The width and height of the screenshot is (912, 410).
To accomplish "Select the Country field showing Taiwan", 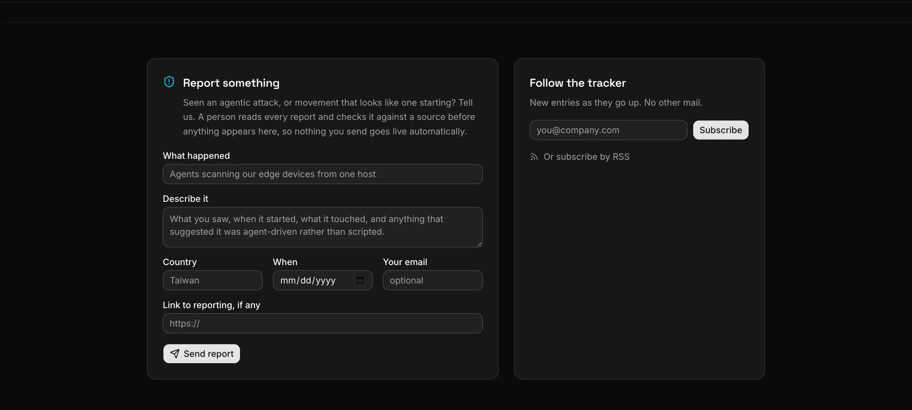I will 212,280.
